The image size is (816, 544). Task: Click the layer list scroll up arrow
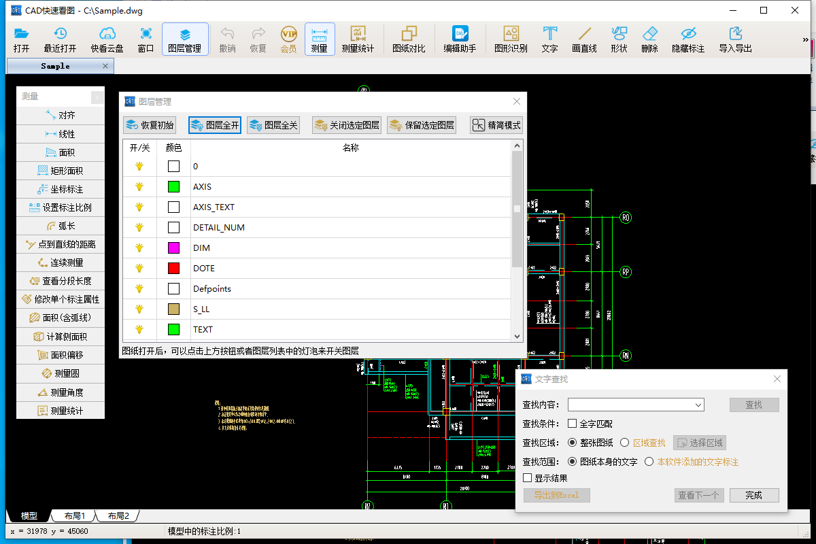coord(517,146)
